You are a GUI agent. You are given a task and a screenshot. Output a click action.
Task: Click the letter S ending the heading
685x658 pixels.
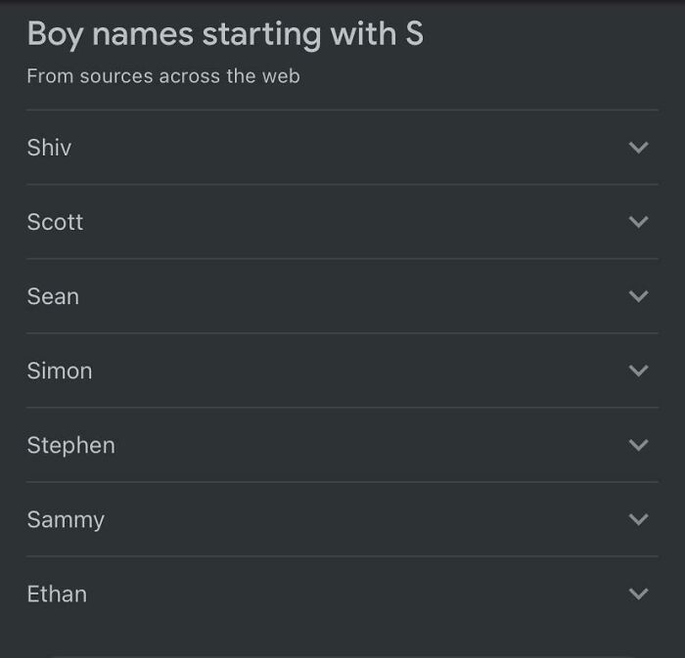[x=414, y=33]
